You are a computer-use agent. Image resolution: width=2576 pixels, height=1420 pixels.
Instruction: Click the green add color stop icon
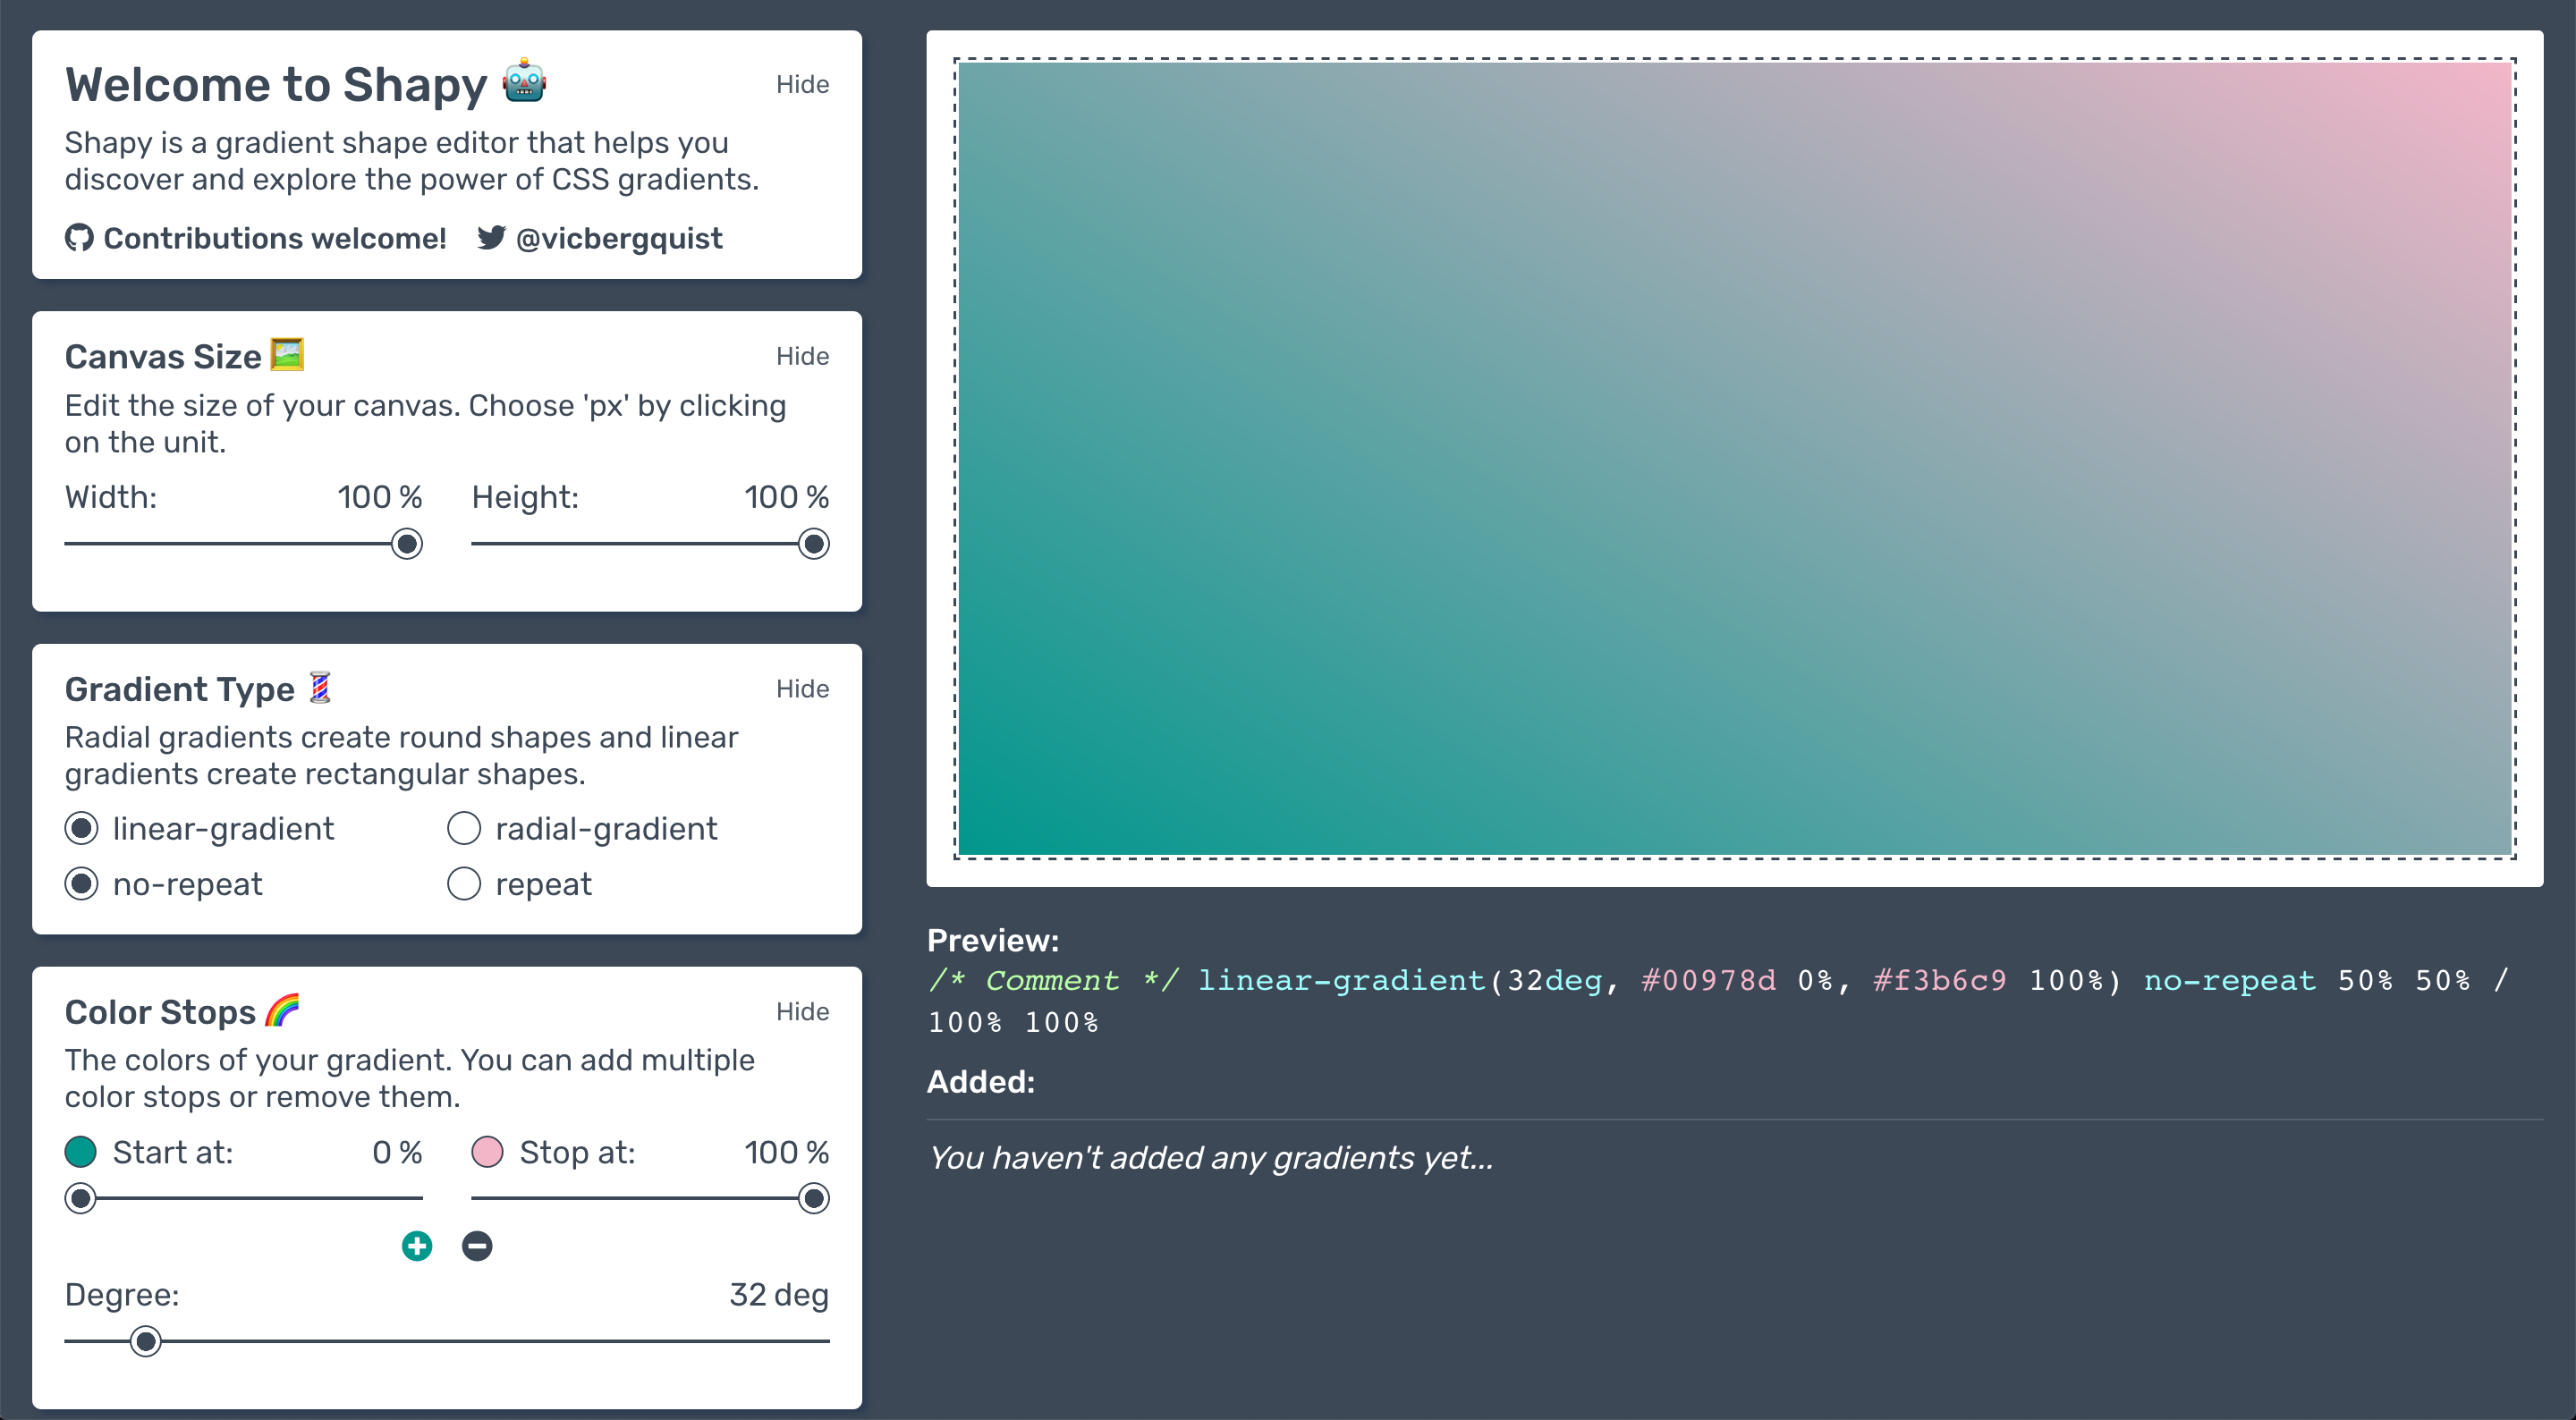[x=417, y=1246]
